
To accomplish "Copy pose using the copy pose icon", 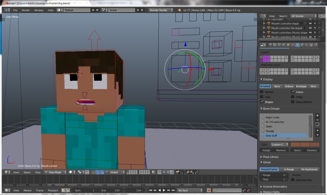I will [x=188, y=172].
